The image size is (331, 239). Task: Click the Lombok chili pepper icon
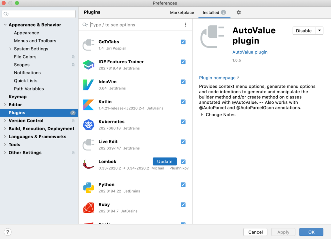[x=88, y=164]
